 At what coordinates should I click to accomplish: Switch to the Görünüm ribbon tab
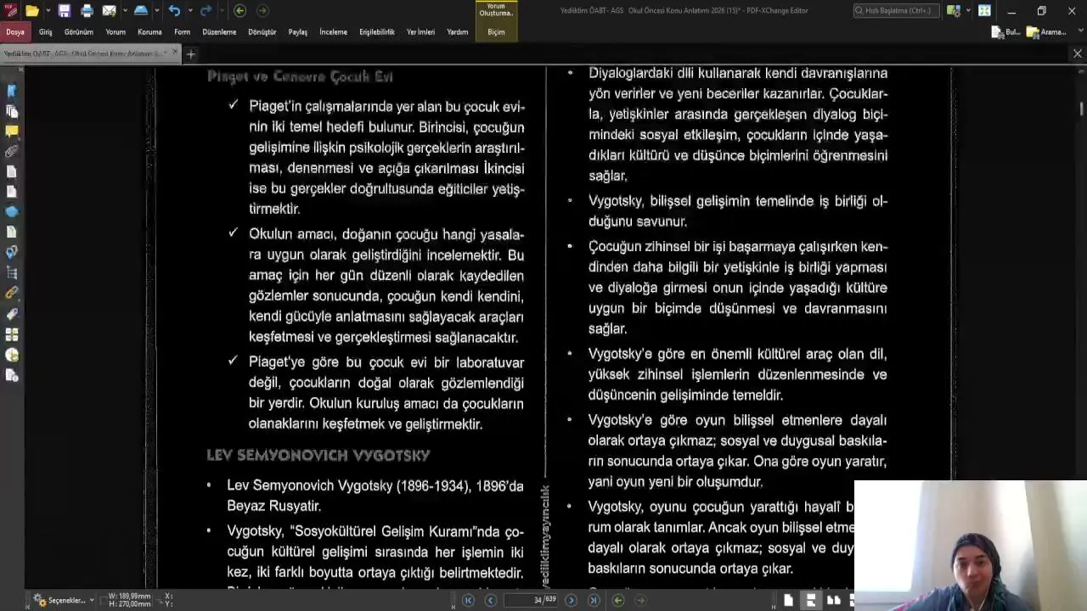click(x=79, y=32)
